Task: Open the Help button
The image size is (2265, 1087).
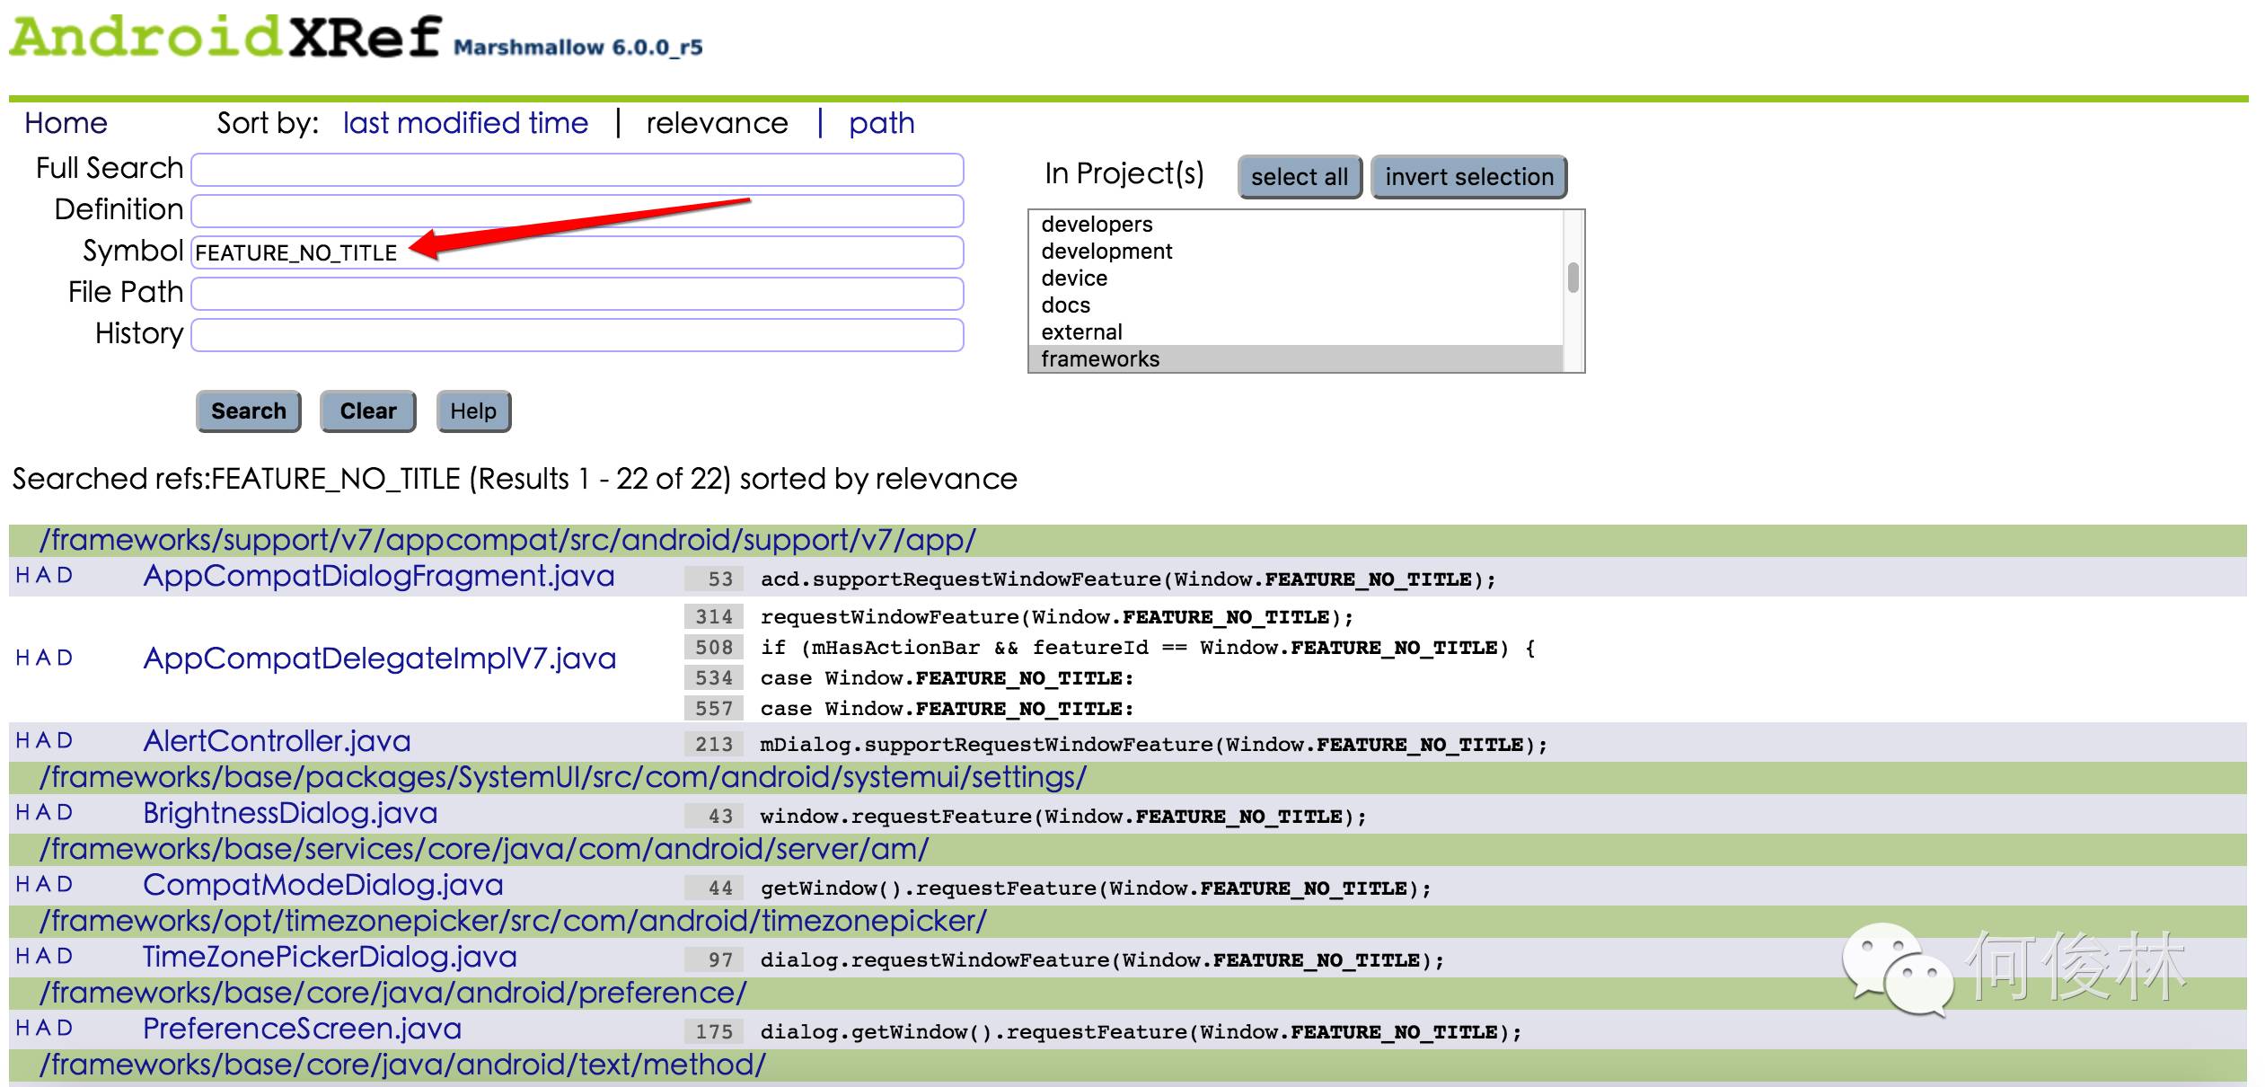Action: 473,411
